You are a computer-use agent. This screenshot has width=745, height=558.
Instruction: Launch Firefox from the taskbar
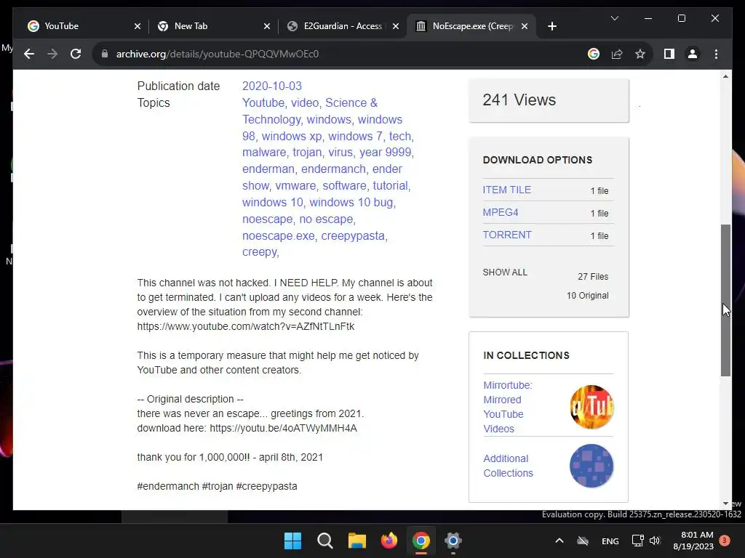click(389, 541)
